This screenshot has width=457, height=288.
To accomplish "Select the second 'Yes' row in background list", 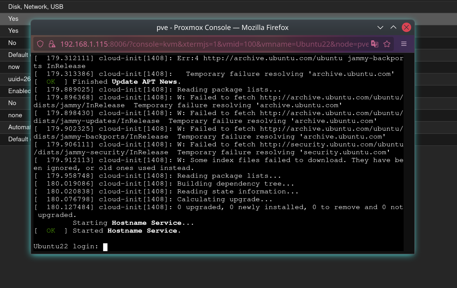I will [x=15, y=31].
